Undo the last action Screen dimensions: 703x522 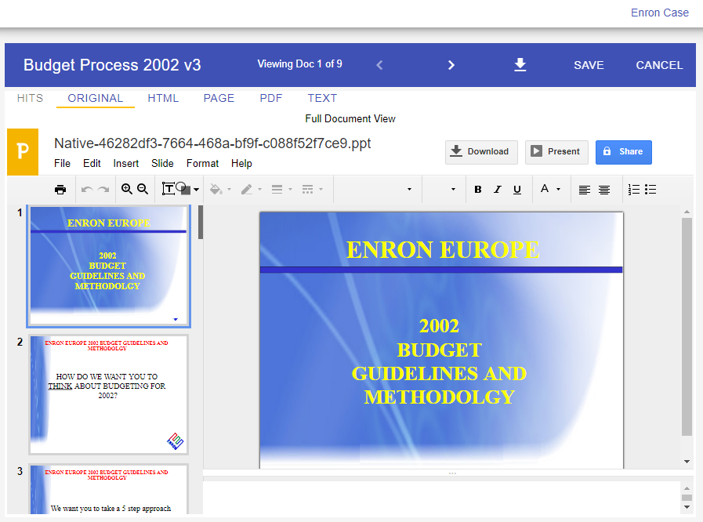pos(87,189)
